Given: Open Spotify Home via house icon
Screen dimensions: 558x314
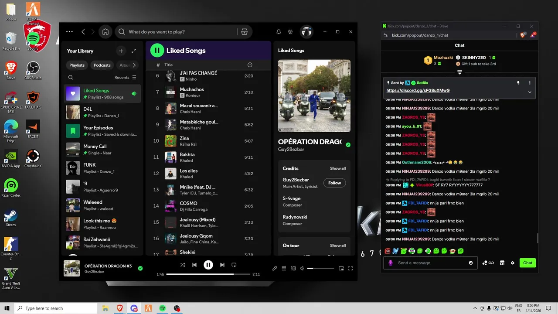Looking at the screenshot, I should tap(105, 32).
